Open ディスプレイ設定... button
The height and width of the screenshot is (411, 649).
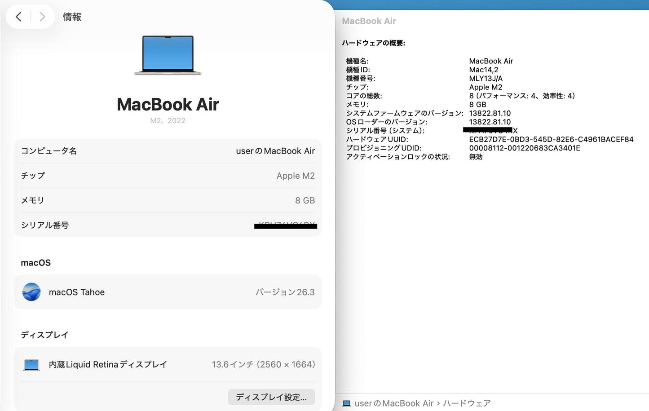click(271, 397)
